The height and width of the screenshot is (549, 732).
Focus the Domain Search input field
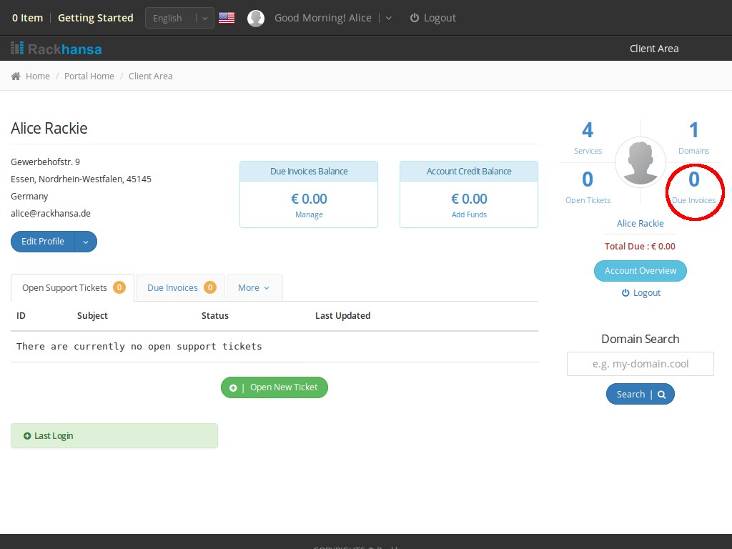tap(640, 364)
